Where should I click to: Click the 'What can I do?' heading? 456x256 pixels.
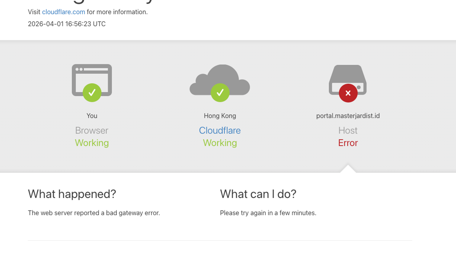pyautogui.click(x=258, y=194)
